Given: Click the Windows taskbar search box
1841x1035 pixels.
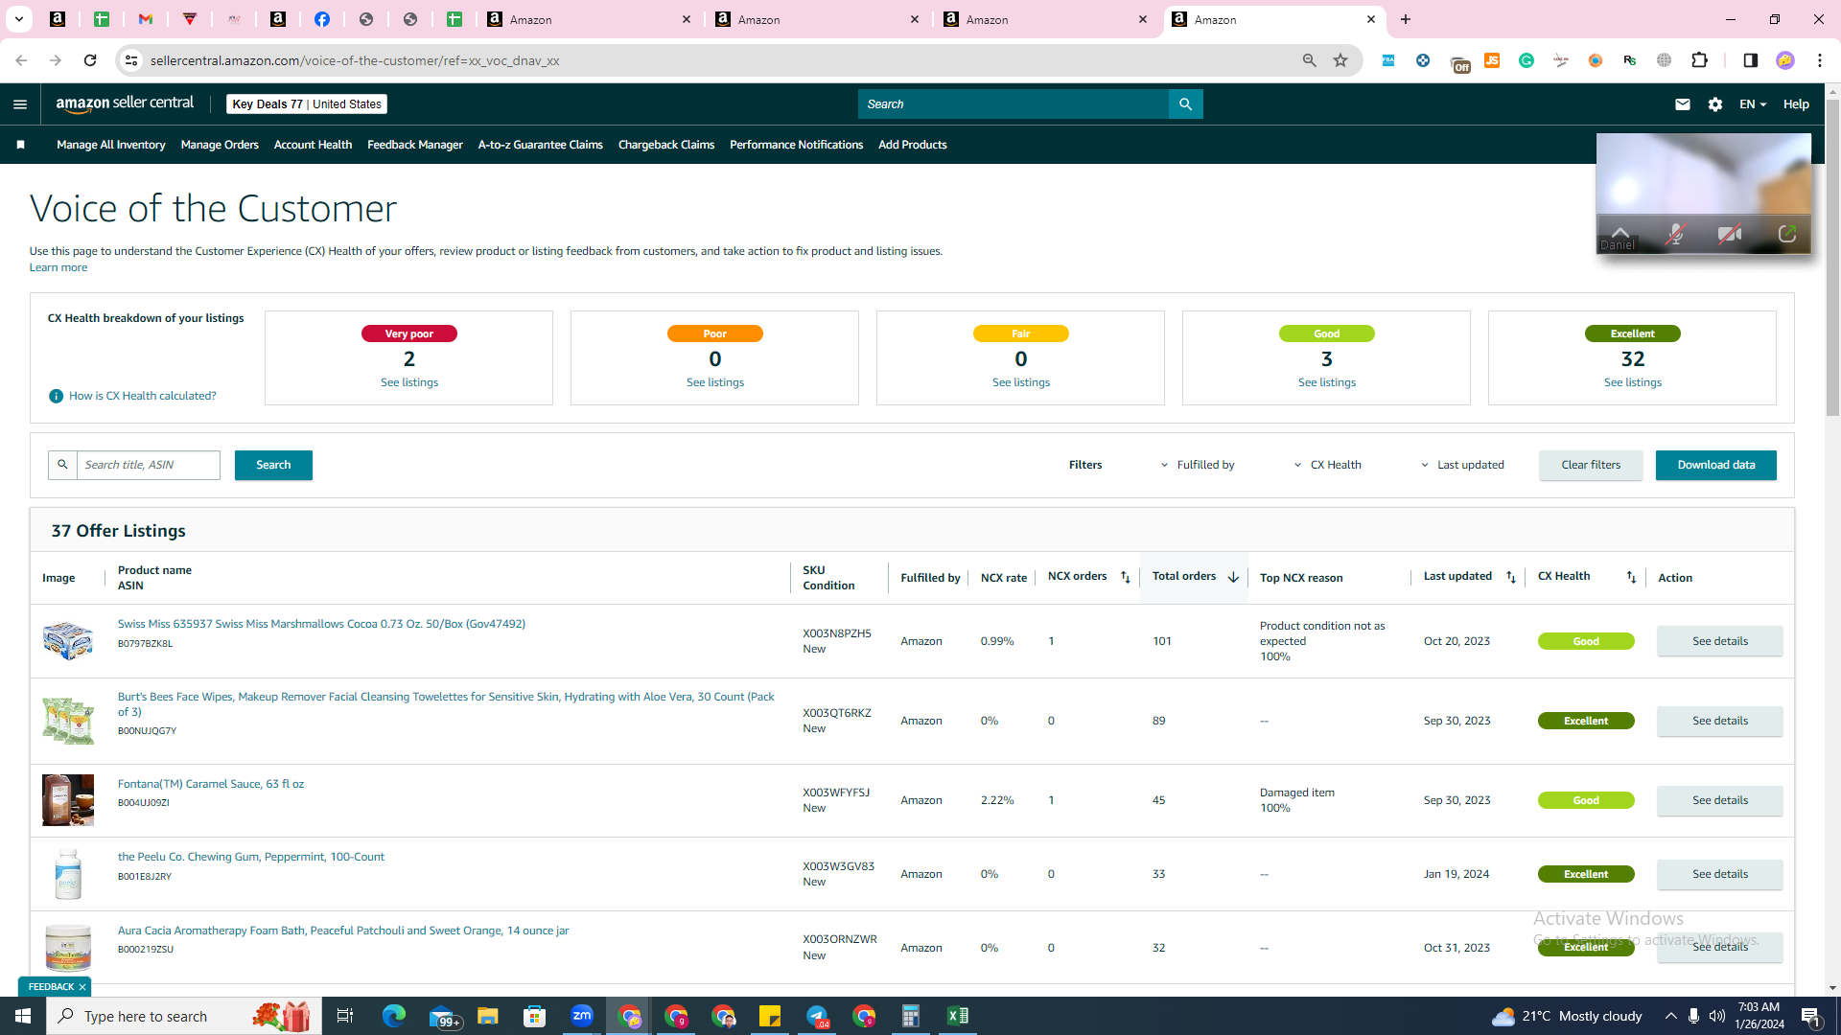Looking at the screenshot, I should point(186,1016).
